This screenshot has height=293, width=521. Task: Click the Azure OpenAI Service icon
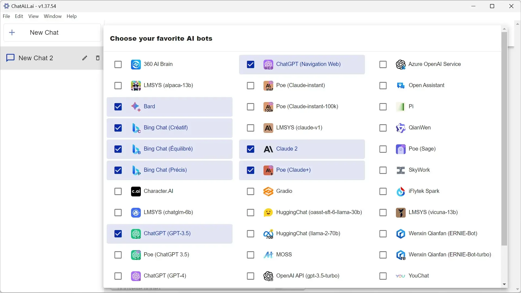401,65
